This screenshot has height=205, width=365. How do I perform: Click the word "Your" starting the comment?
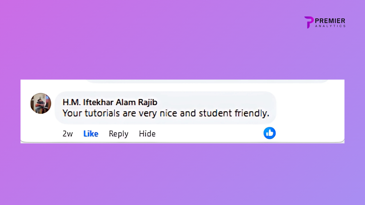tap(70, 113)
